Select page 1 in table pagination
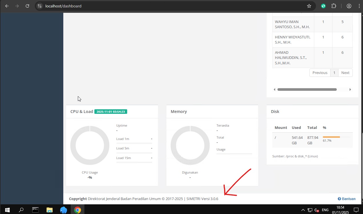Image resolution: width=363 pixels, height=214 pixels. pyautogui.click(x=334, y=73)
